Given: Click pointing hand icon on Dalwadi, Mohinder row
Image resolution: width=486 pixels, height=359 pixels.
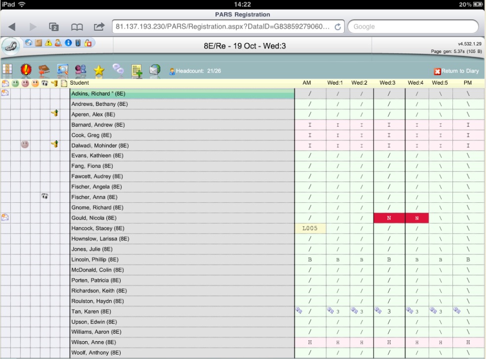Looking at the screenshot, I should pyautogui.click(x=54, y=144).
